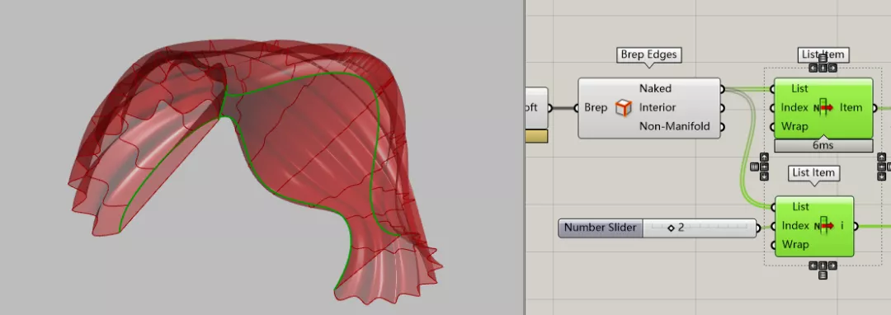Viewport: 891px width, 315px height.
Task: Click the Number Slider name label
Action: [x=600, y=228]
